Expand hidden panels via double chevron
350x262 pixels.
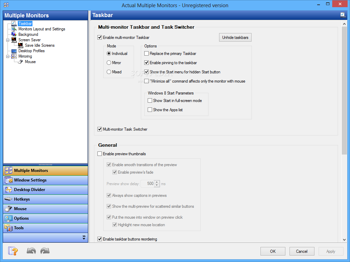(x=84, y=237)
